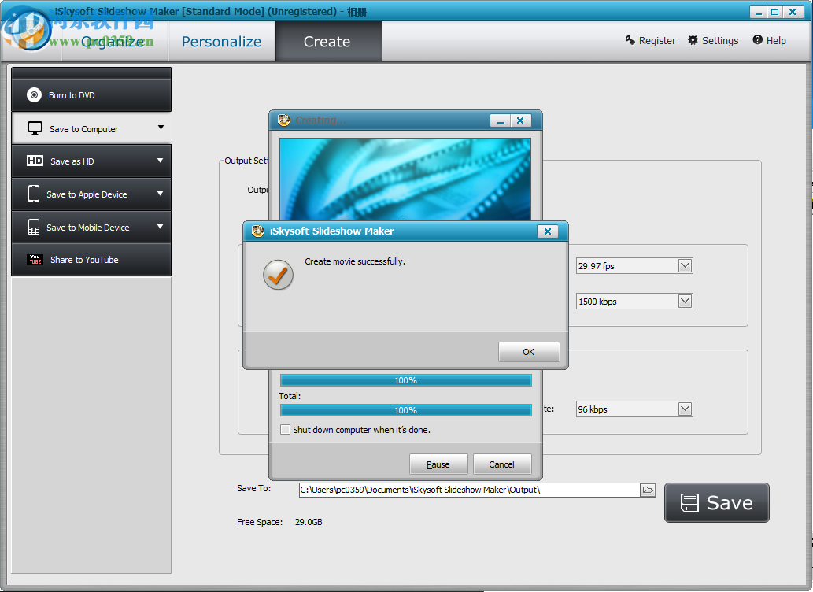Open the 96 kbps audio bitrate dropdown
Image resolution: width=813 pixels, height=592 pixels.
tap(684, 409)
